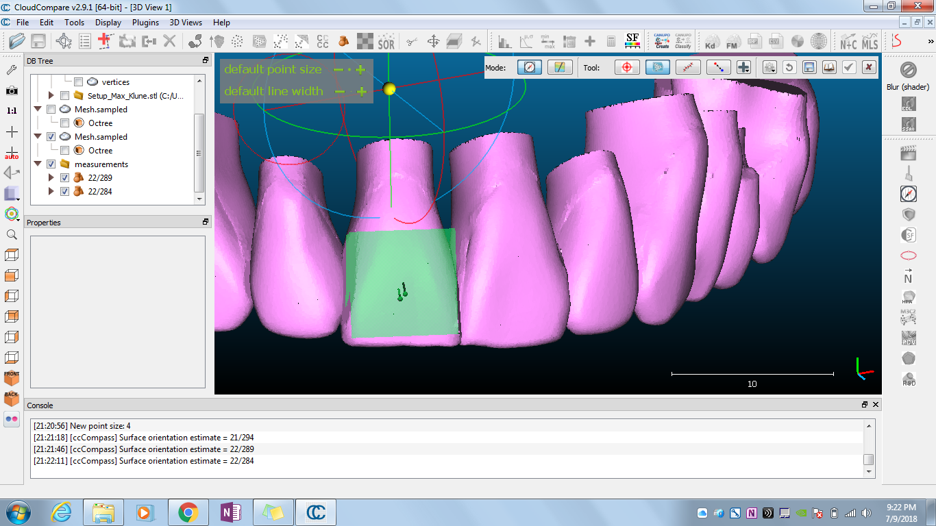Click the Console scrollbar down arrow

pos(868,472)
